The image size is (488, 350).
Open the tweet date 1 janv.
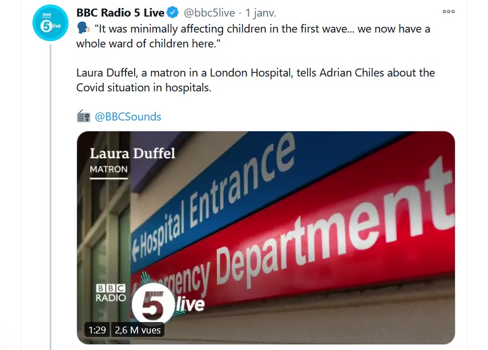point(260,13)
